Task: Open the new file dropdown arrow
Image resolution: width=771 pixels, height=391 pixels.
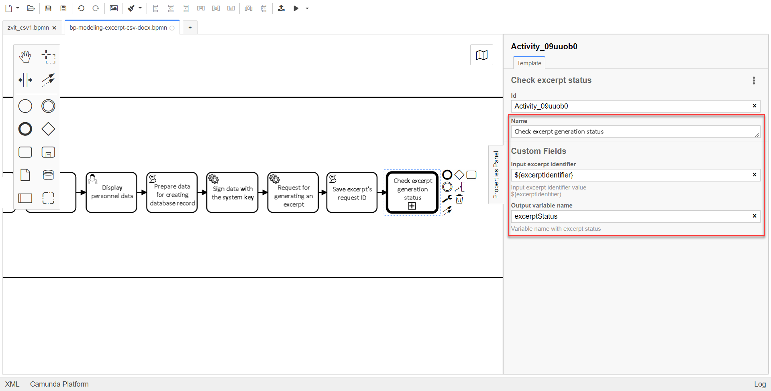Action: [x=18, y=8]
